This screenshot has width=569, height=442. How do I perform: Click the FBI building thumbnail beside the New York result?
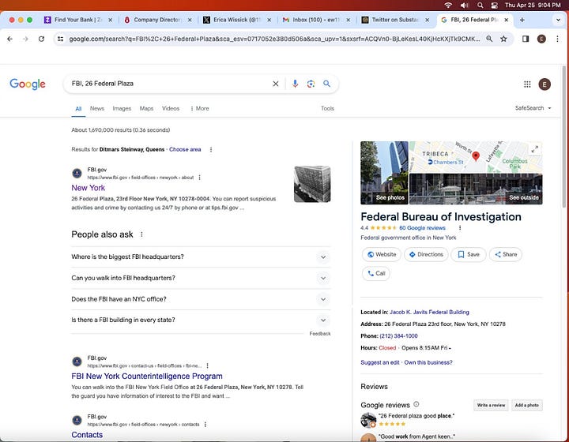[312, 184]
